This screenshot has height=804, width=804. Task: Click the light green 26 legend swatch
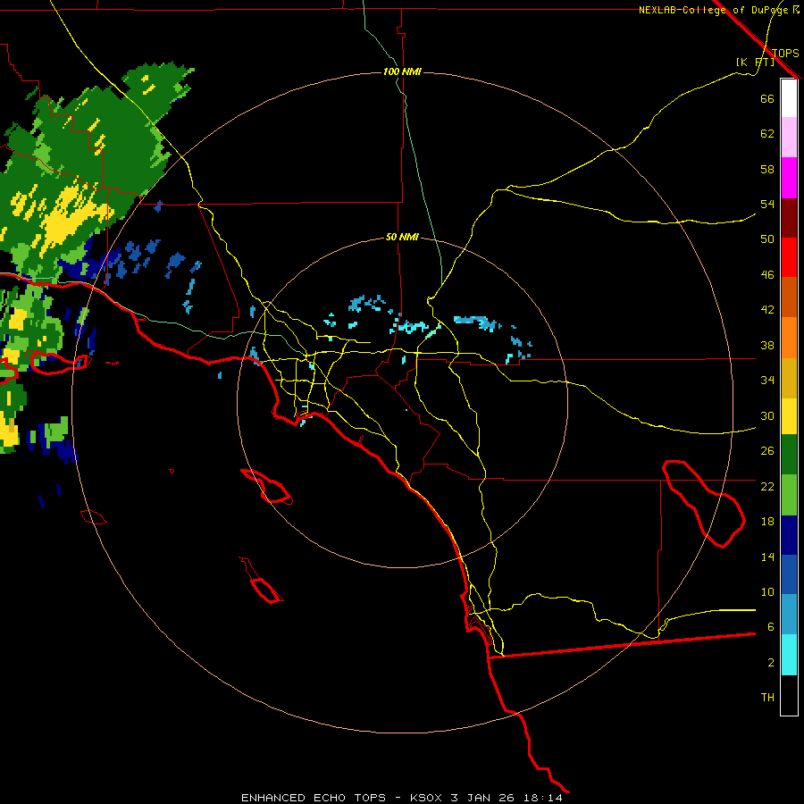pos(789,495)
